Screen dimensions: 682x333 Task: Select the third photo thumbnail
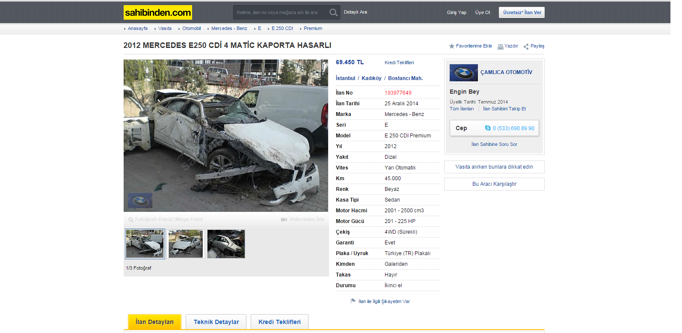tap(226, 244)
